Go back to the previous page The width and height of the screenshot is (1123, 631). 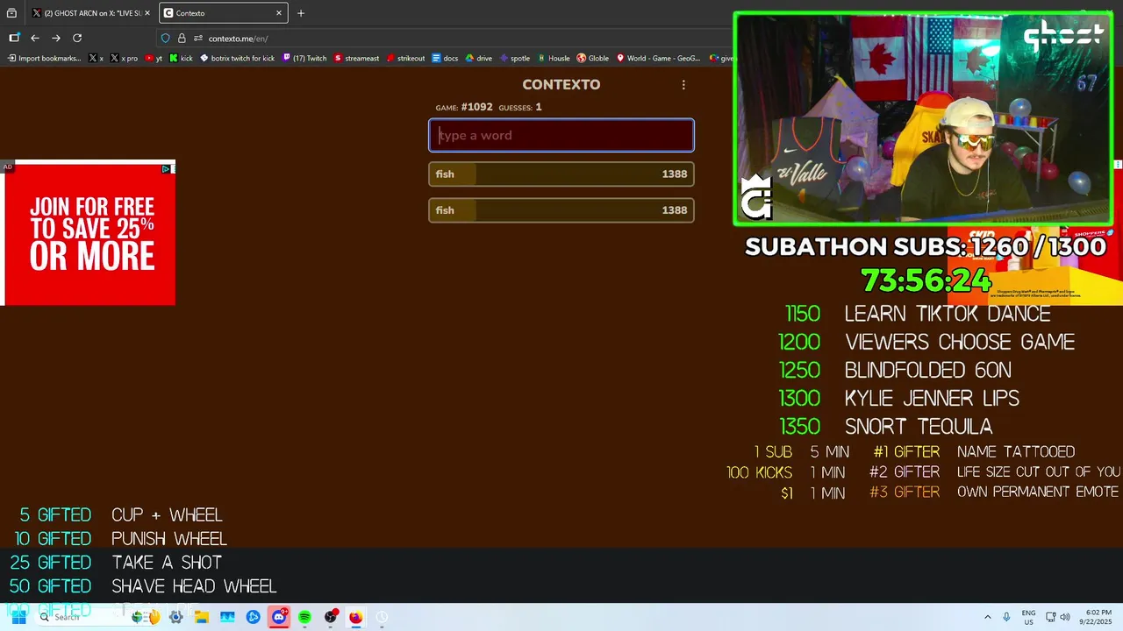[35, 38]
